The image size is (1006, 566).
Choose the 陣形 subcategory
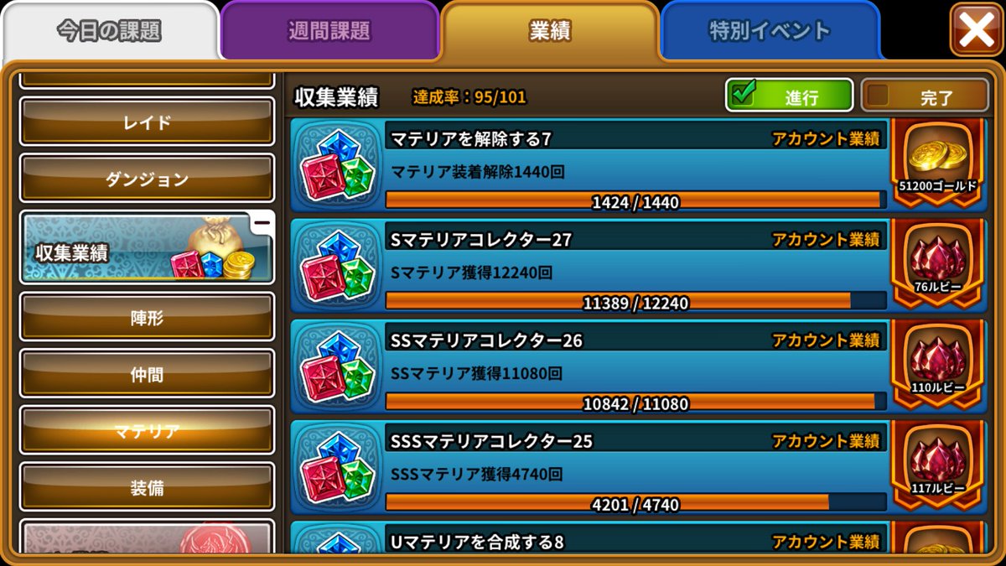click(x=147, y=317)
